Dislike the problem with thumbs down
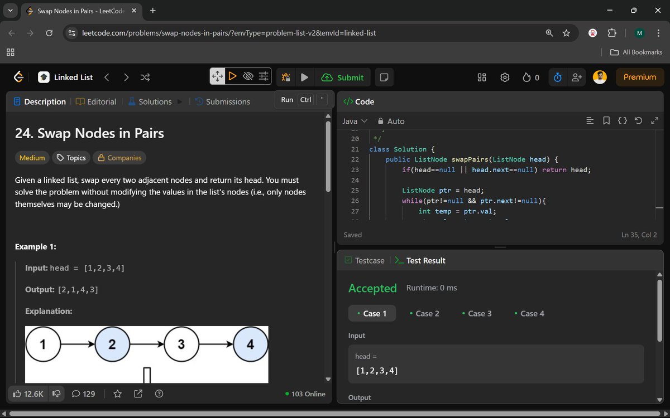This screenshot has width=670, height=418. point(56,393)
